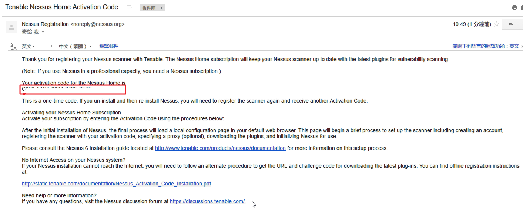This screenshot has width=523, height=218.
Task: Click the 翻譯郵件 link
Action: (109, 46)
